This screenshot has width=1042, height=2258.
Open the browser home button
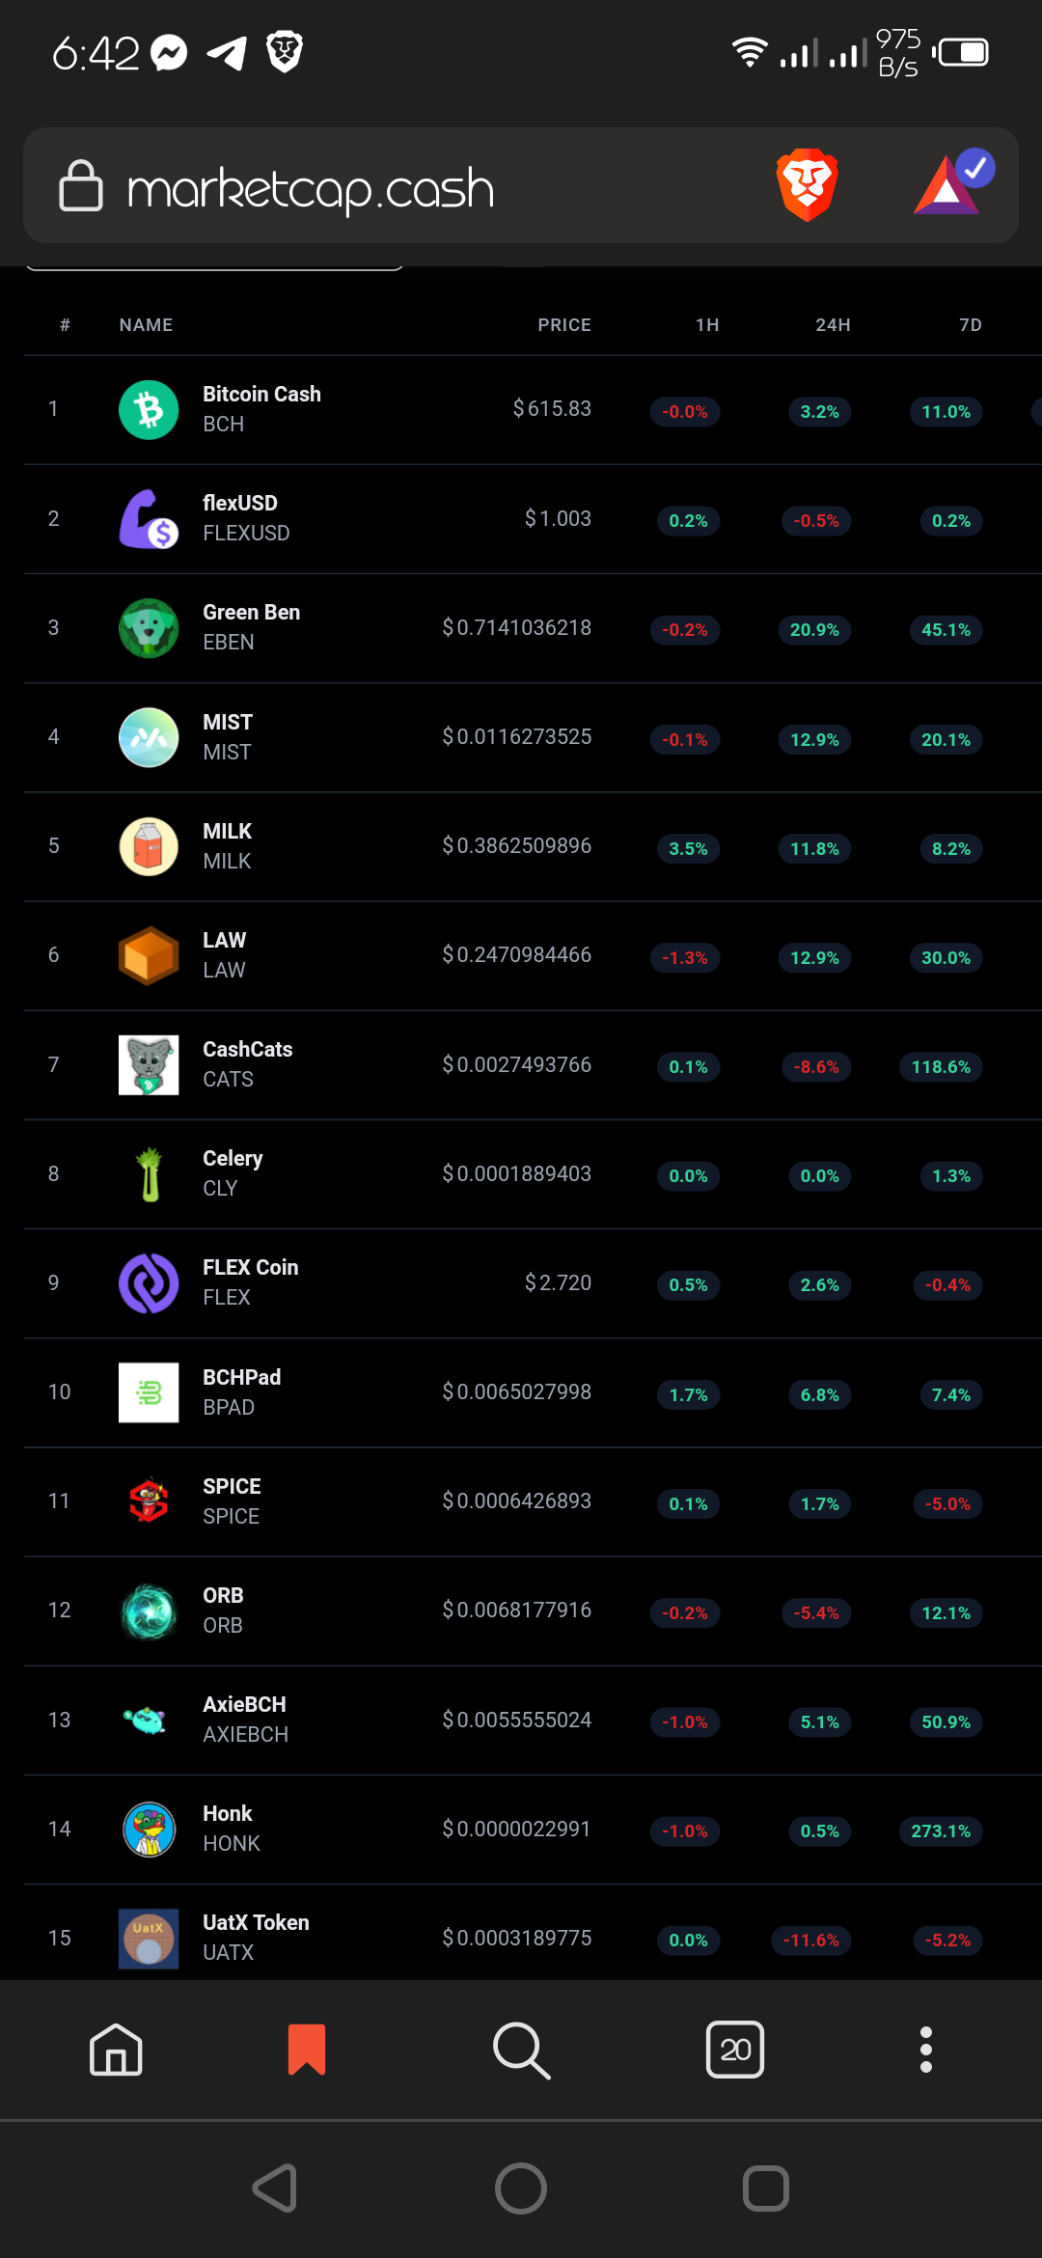coord(116,2049)
